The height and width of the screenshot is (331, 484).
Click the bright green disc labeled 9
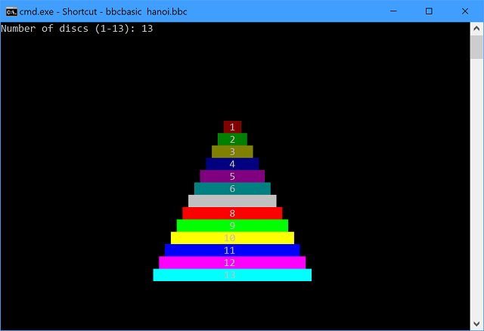click(232, 225)
